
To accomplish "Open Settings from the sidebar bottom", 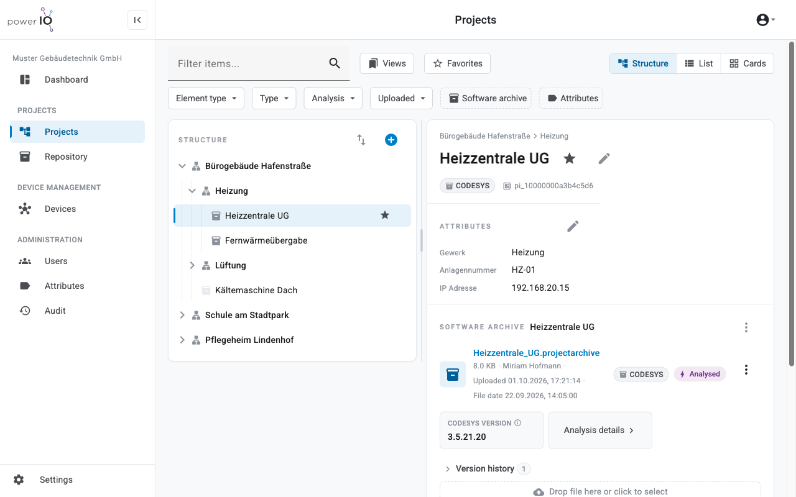I will [x=77, y=480].
